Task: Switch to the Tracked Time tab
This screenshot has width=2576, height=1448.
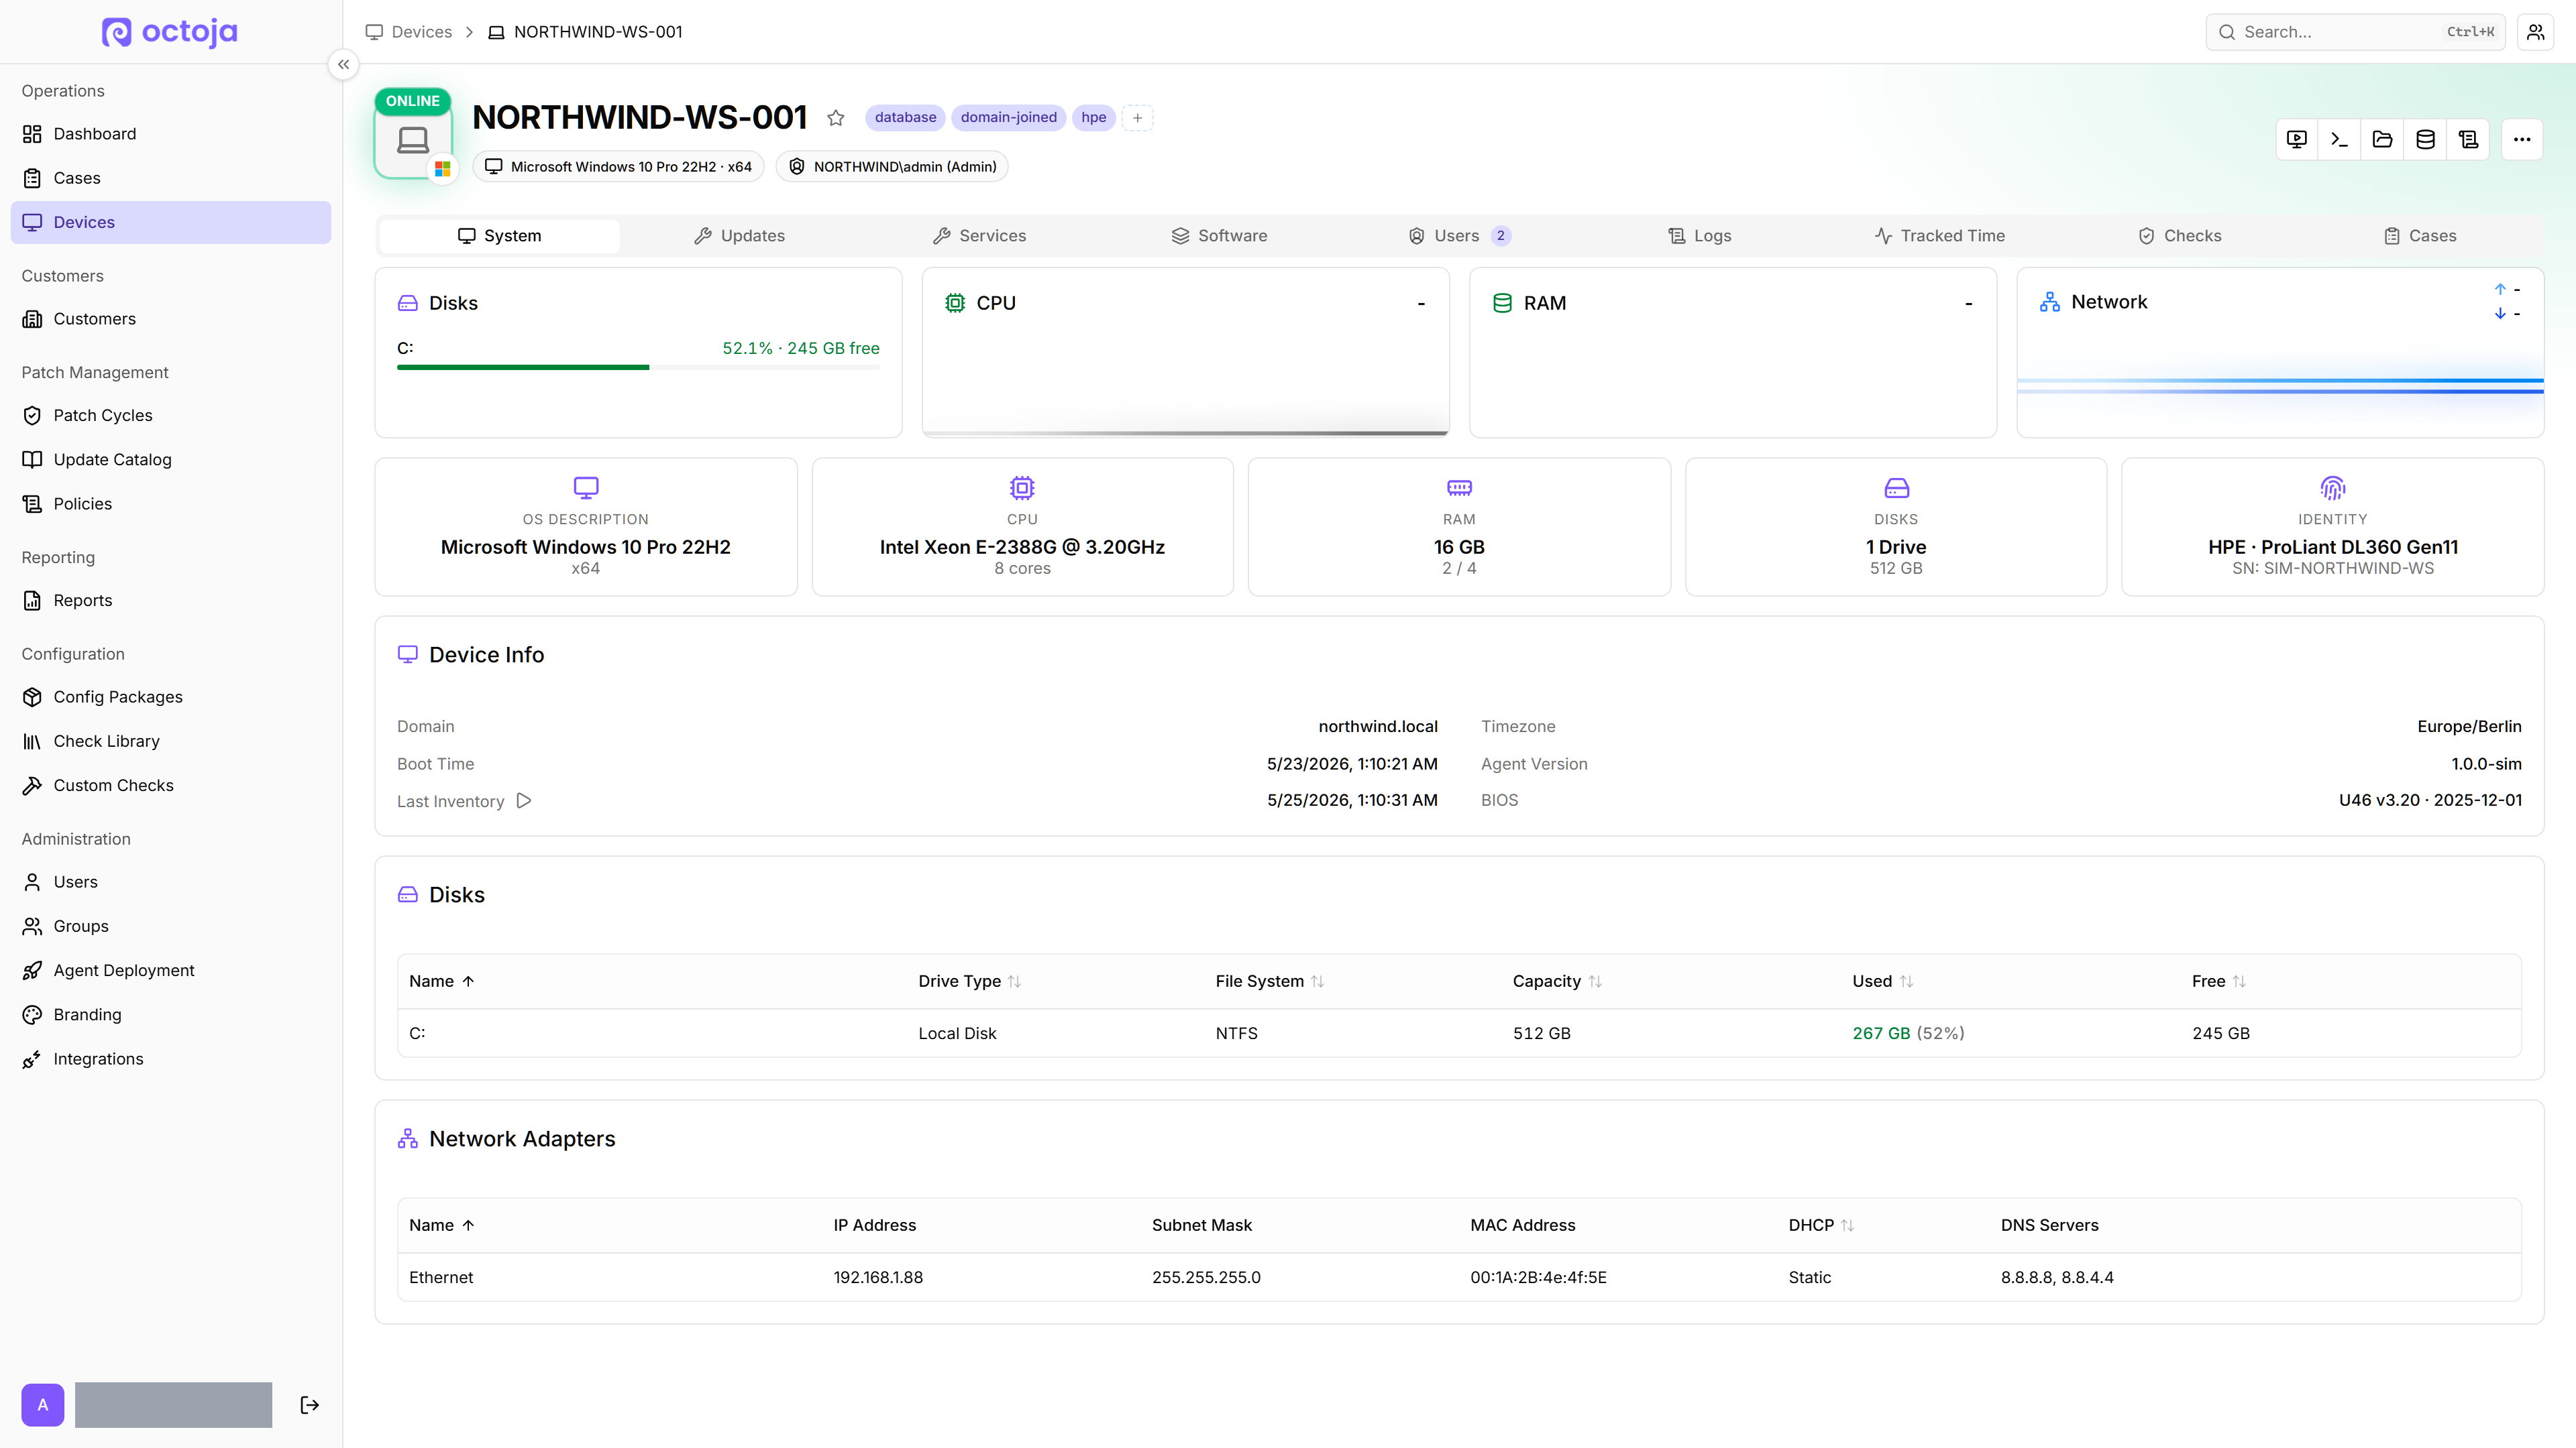Action: (1939, 236)
